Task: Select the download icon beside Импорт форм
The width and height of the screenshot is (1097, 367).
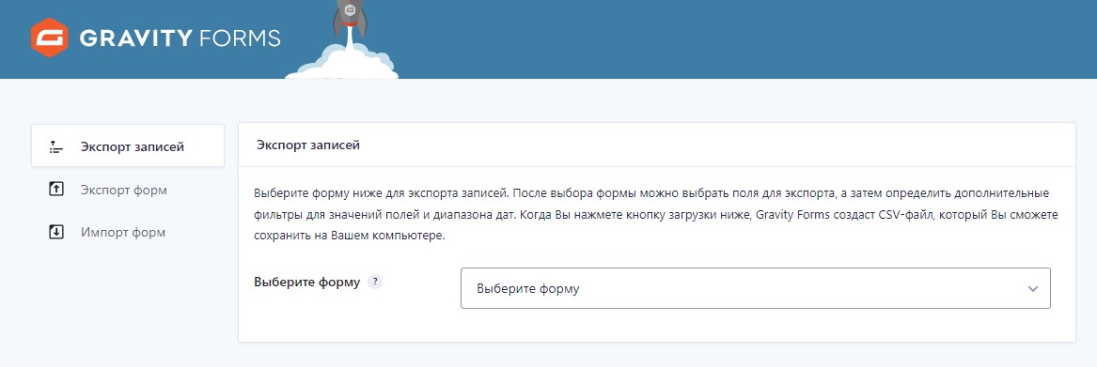Action: [56, 232]
